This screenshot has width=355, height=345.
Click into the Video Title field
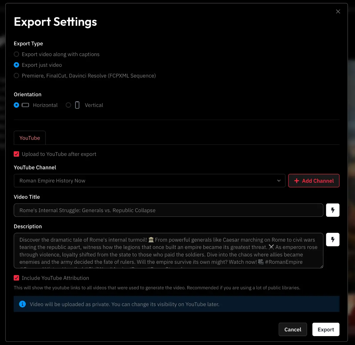click(168, 210)
